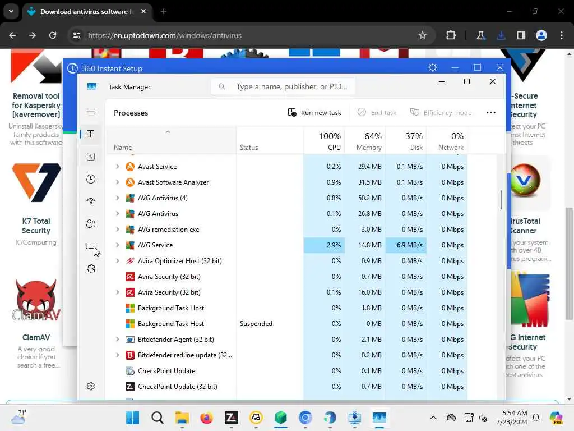Open the browser tab search dropdown

point(11,11)
